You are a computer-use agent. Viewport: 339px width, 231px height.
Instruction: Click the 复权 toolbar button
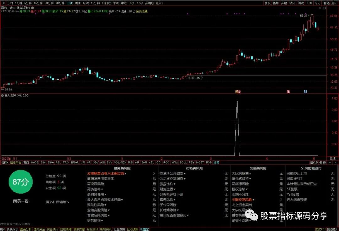(268, 3)
